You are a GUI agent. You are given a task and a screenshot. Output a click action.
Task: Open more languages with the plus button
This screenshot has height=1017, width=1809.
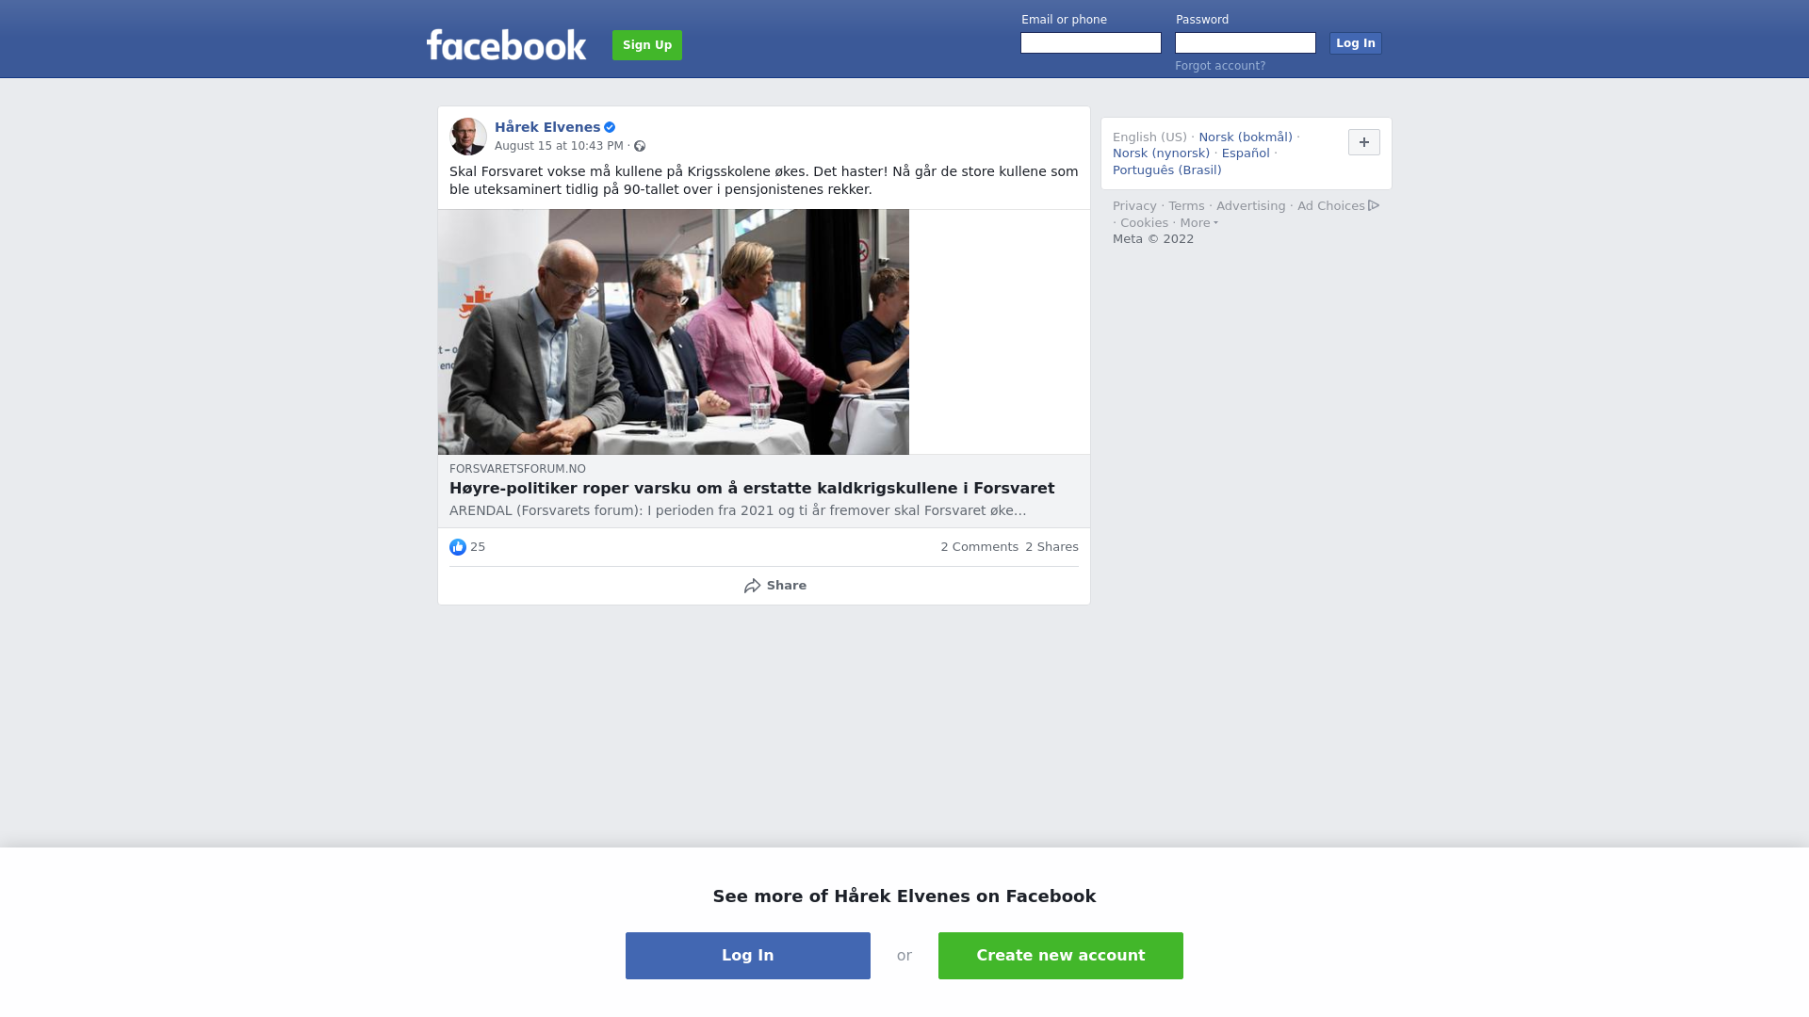(1364, 142)
